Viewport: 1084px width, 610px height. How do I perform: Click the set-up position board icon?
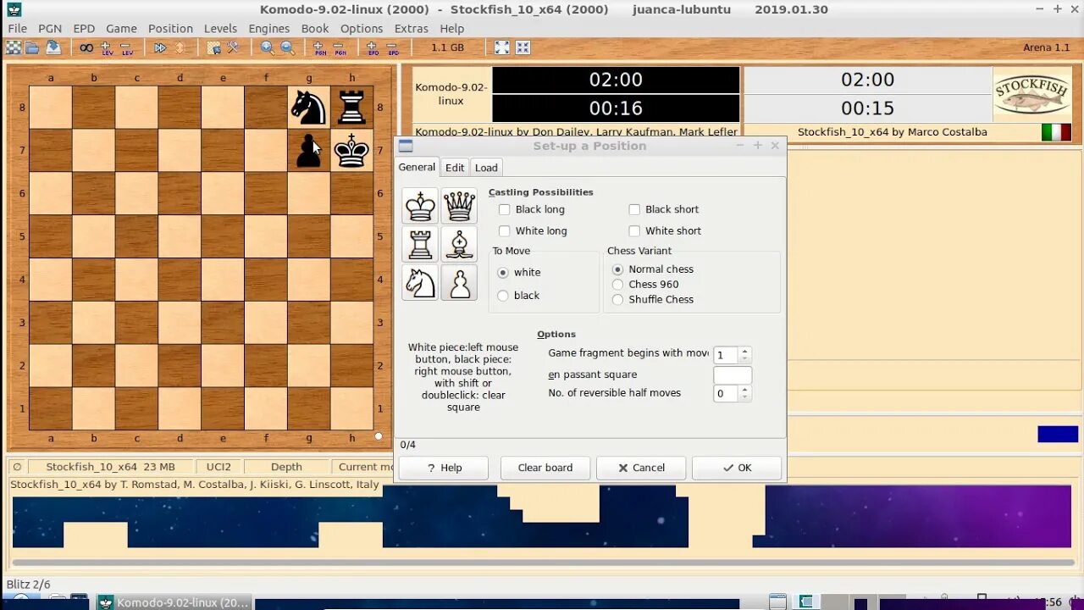pos(213,47)
